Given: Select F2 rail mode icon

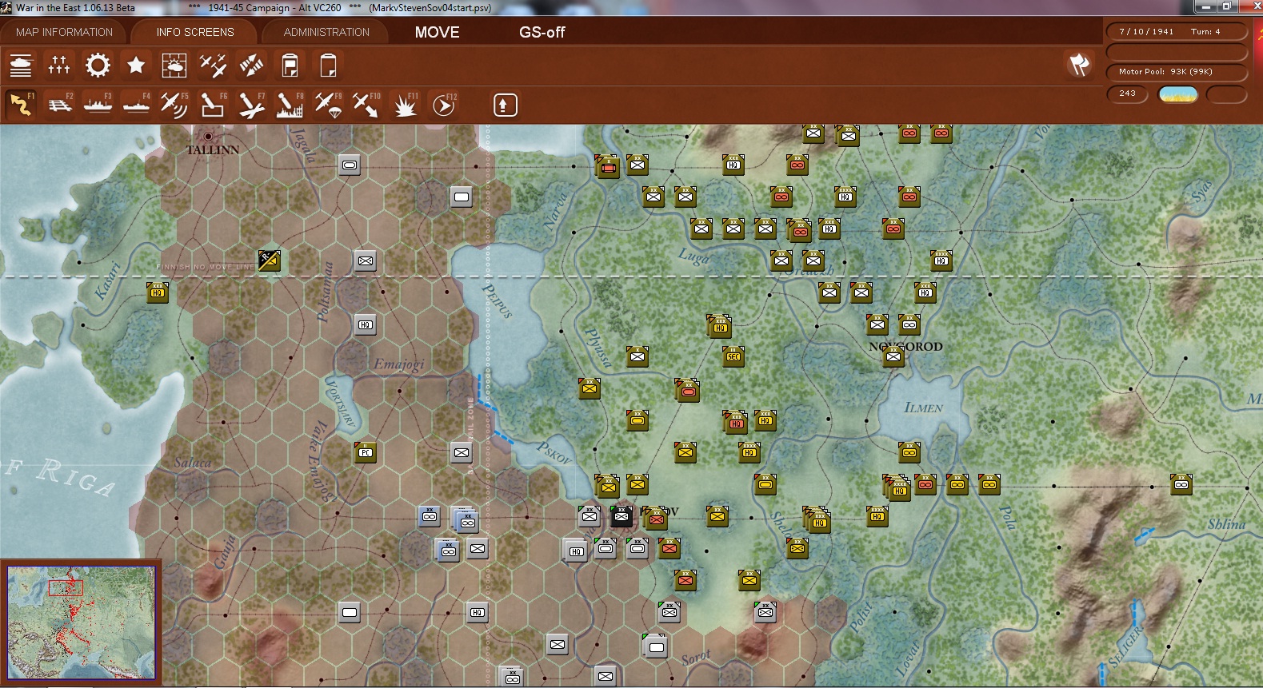Looking at the screenshot, I should tap(59, 105).
